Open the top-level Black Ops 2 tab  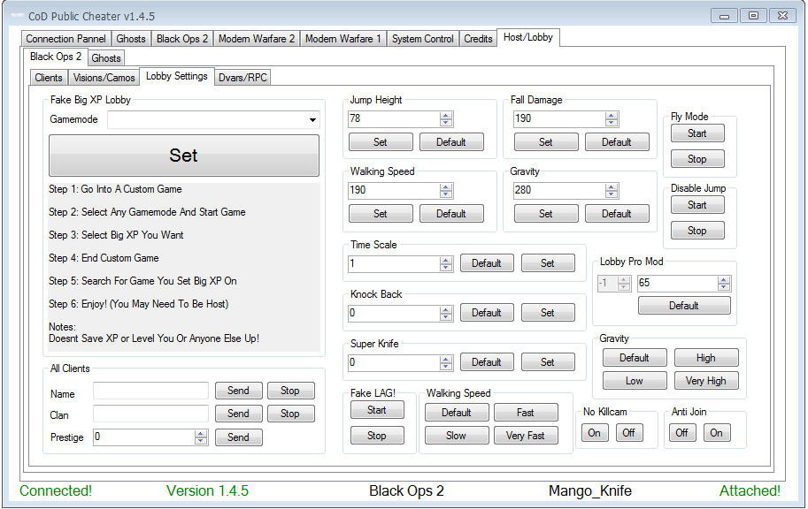(x=182, y=39)
